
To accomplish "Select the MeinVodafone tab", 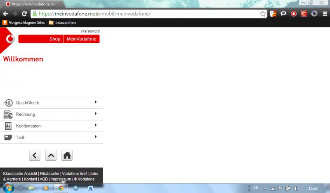I will 82,39.
